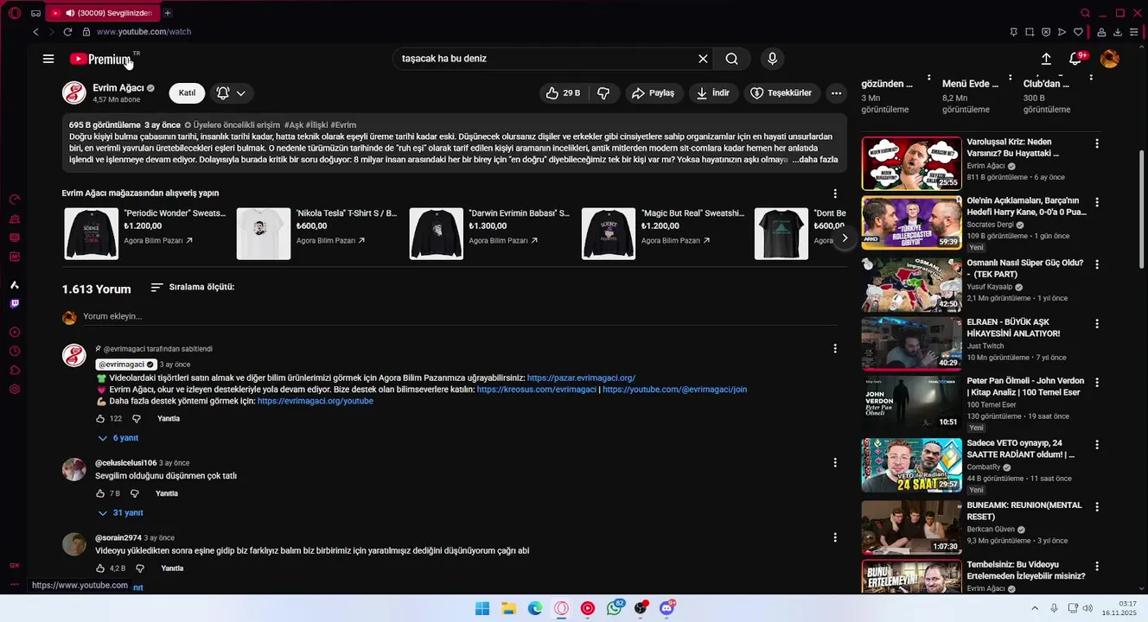
Task: Show hidden system tray icons
Action: click(x=1035, y=608)
